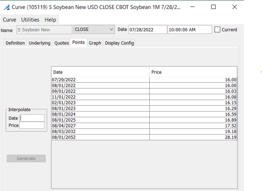Open the Curve menu

point(9,20)
